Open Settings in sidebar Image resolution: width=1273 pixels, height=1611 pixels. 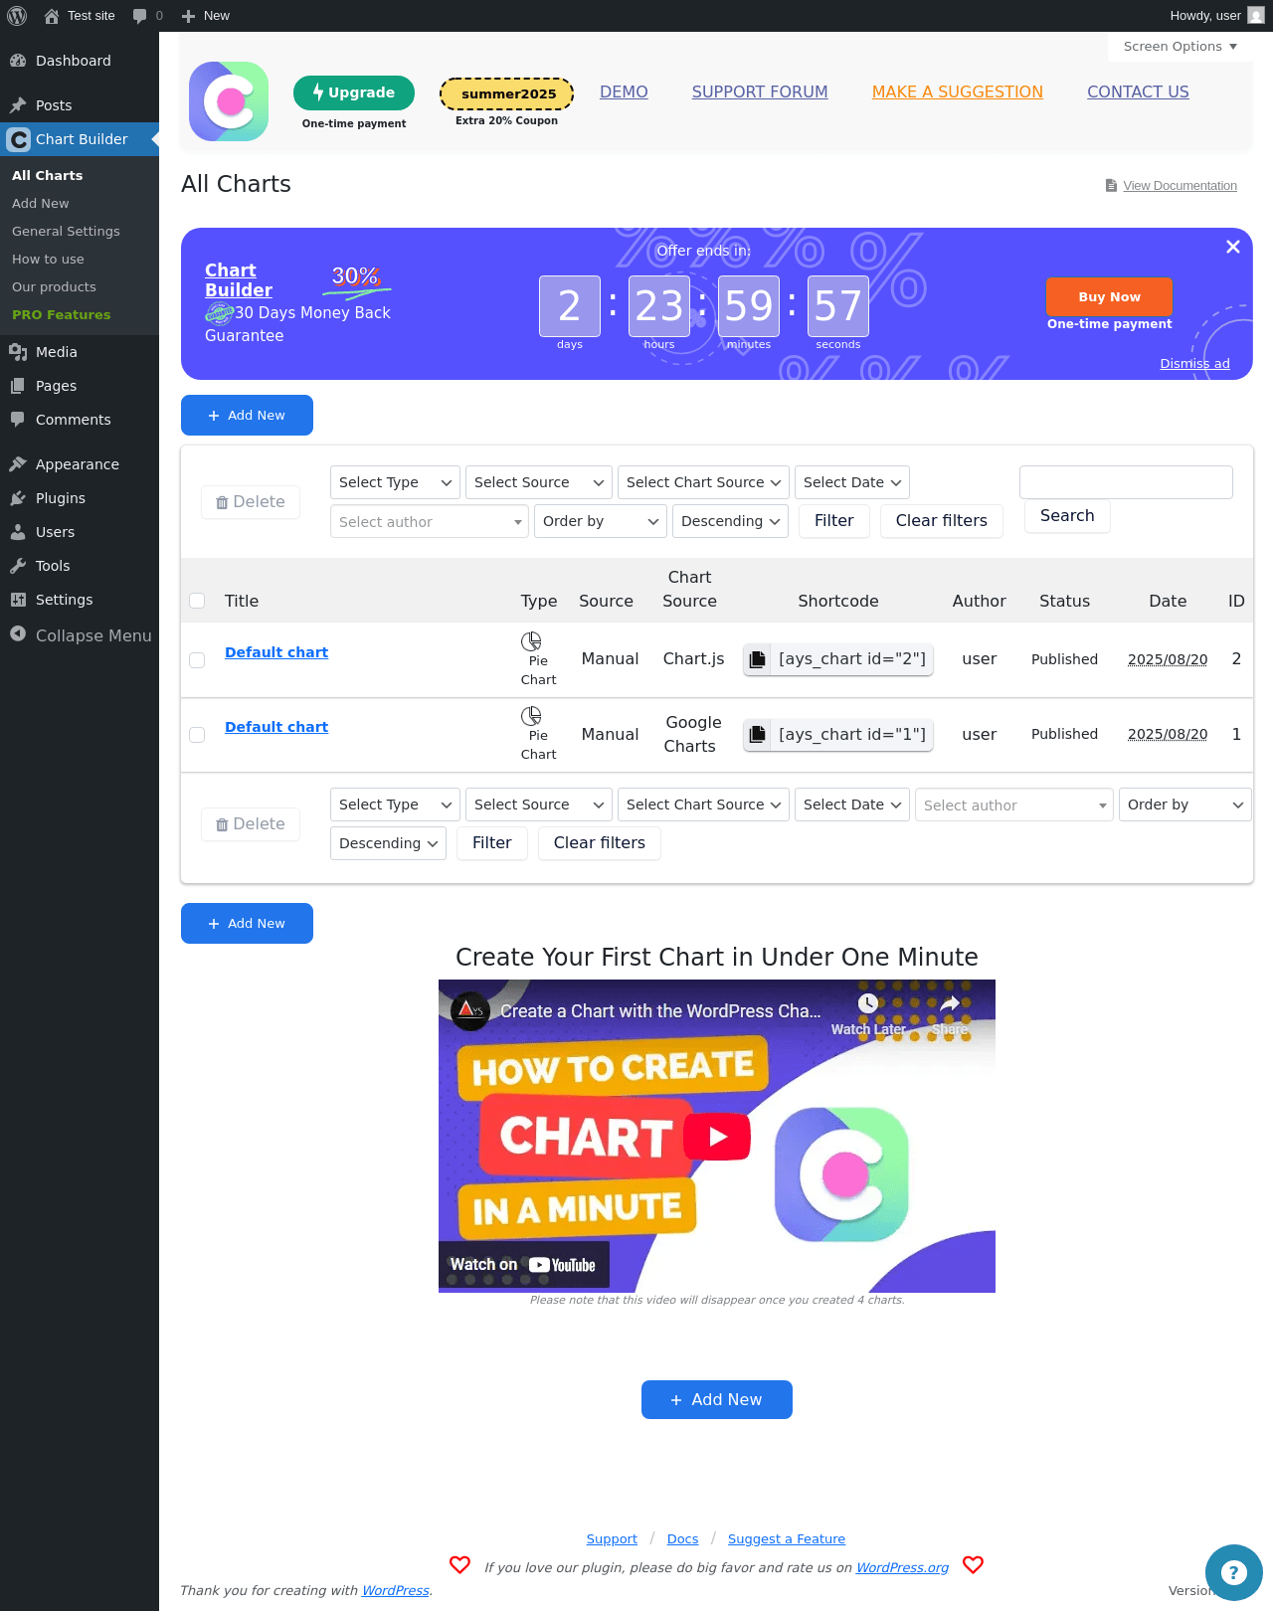pos(80,600)
